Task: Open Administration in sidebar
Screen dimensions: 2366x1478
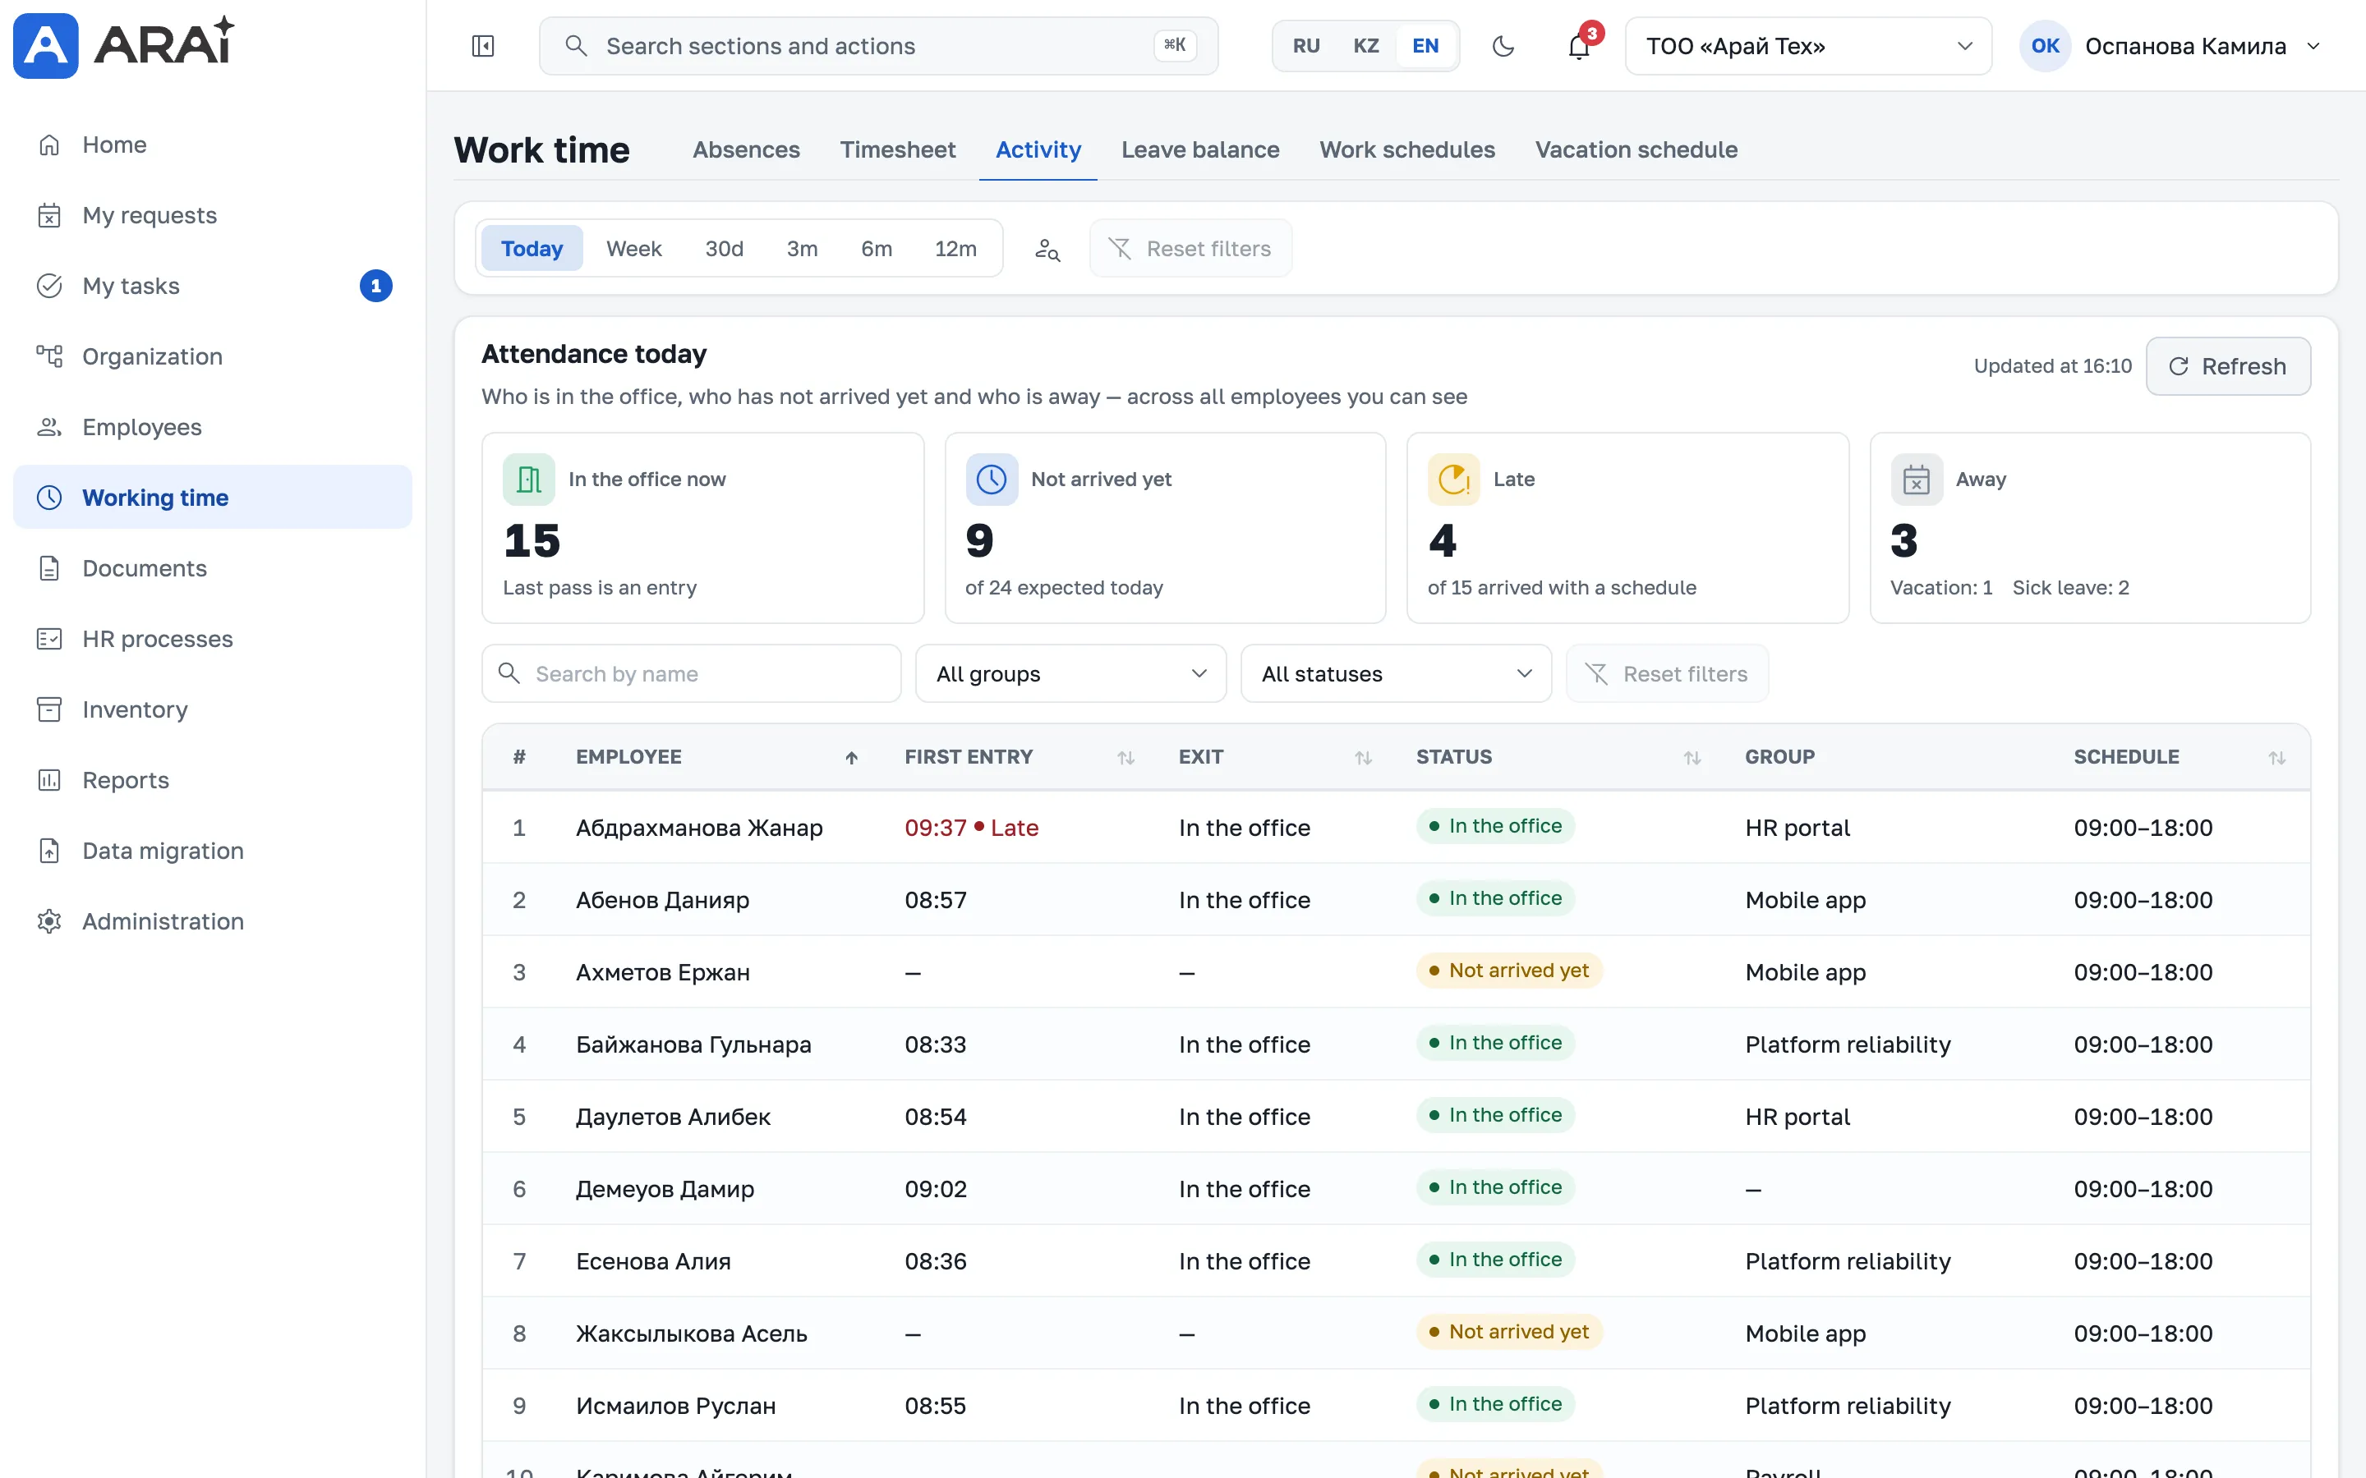Action: pos(212,922)
